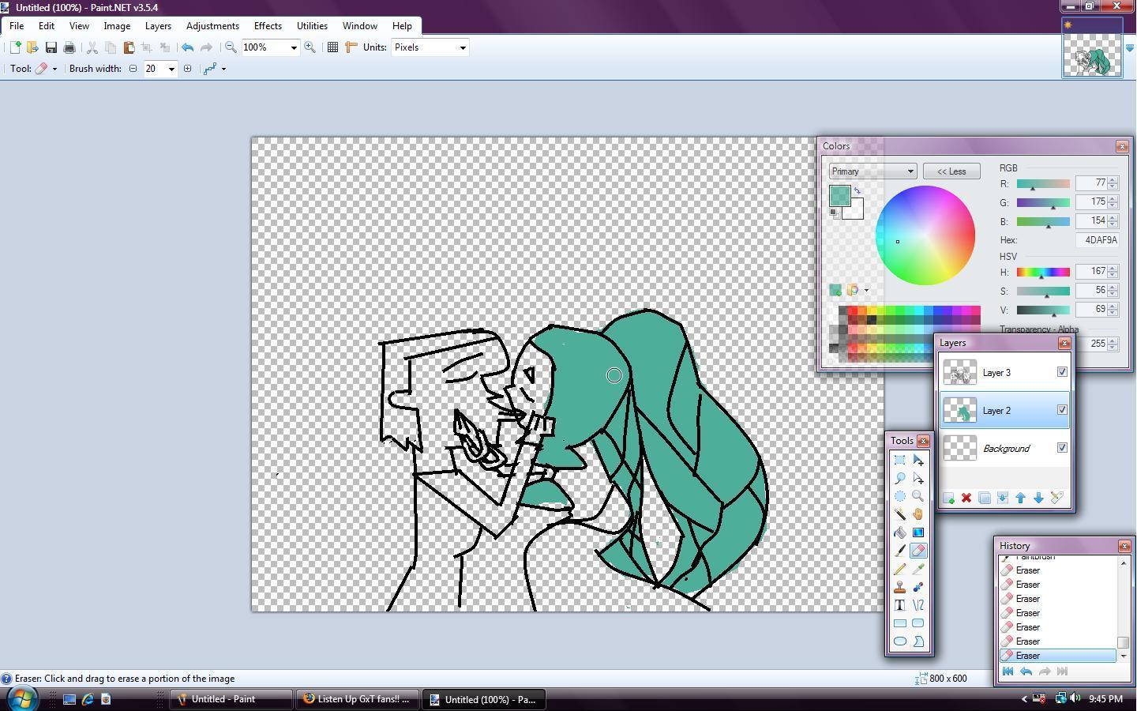This screenshot has width=1137, height=711.
Task: Move layer down with blue arrow
Action: tap(1039, 498)
